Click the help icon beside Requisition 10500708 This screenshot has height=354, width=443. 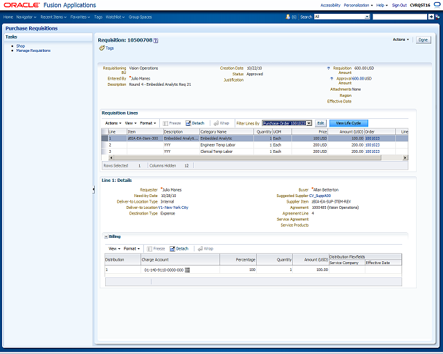pos(156,41)
